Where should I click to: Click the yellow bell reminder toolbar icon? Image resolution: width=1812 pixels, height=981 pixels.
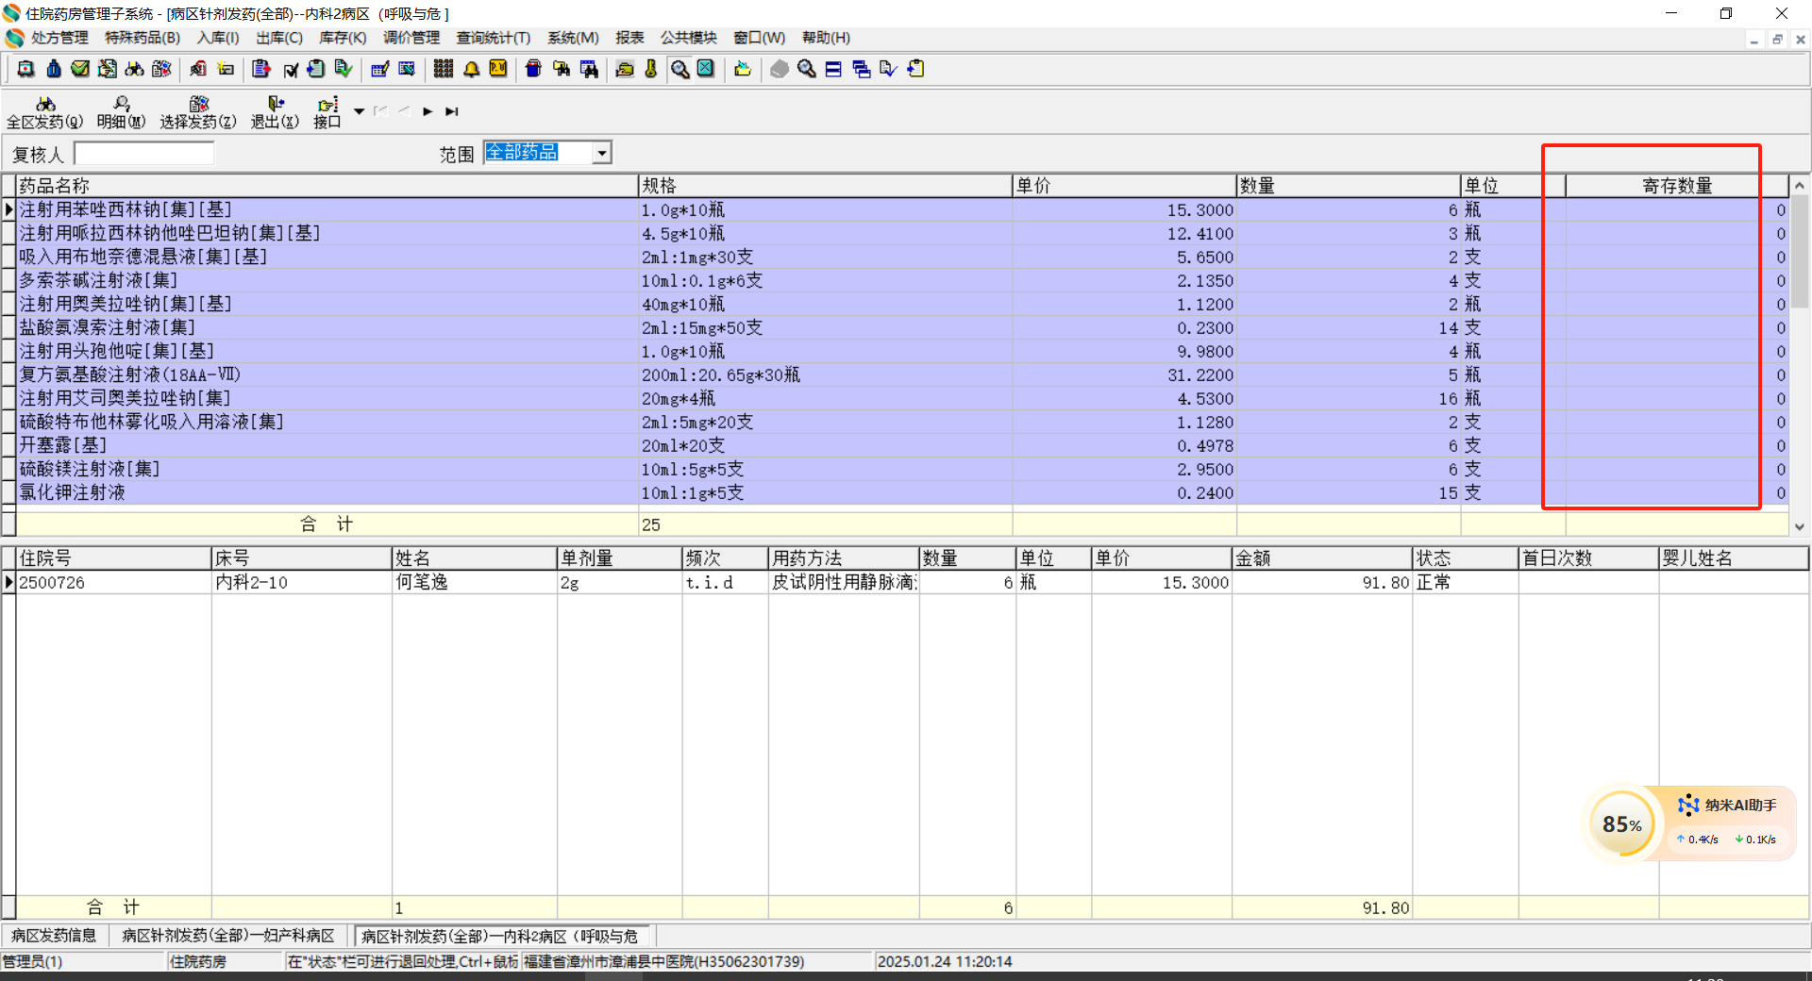(471, 69)
